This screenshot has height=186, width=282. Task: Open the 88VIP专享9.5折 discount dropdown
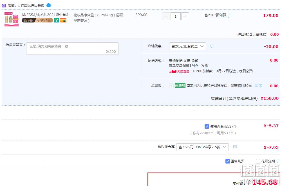[203, 147]
